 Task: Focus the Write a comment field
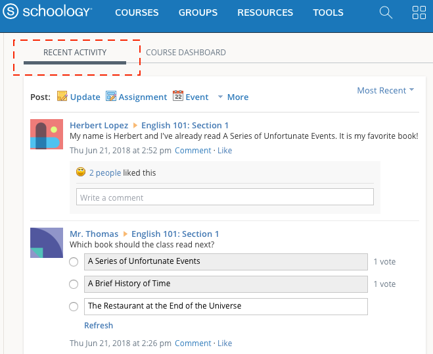click(225, 197)
